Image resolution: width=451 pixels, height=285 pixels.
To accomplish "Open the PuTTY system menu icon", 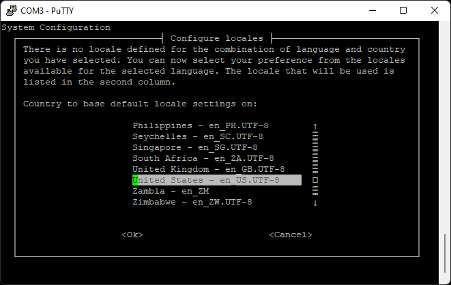I will [x=10, y=10].
